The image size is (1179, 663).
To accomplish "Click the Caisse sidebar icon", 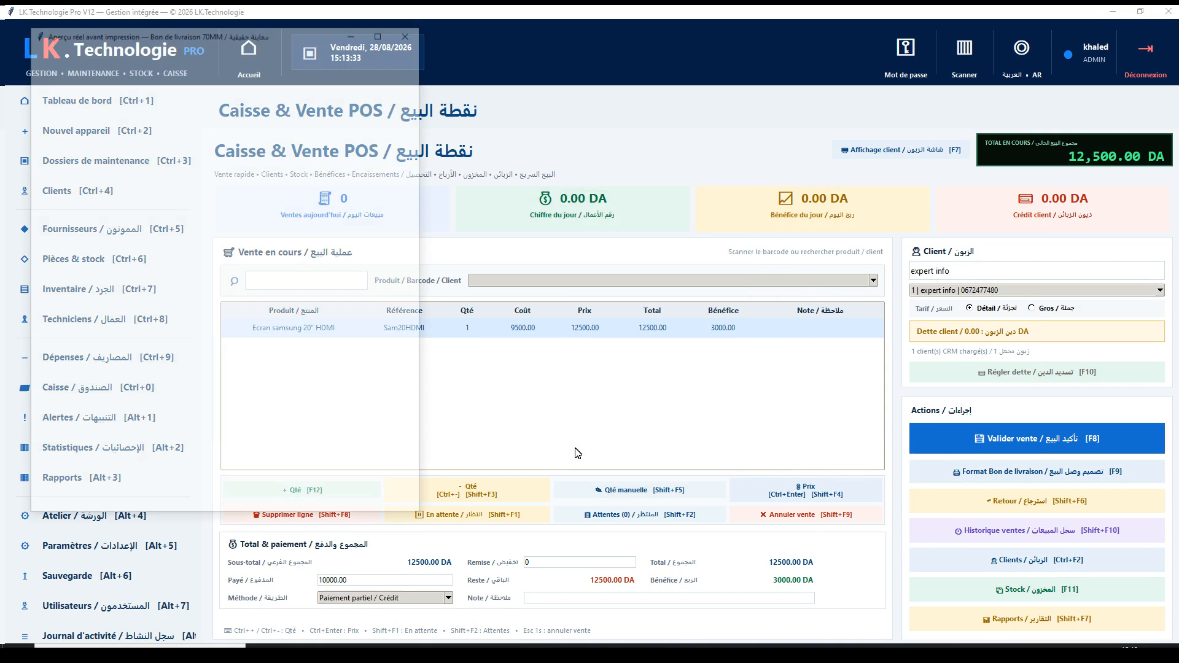I will (x=25, y=387).
